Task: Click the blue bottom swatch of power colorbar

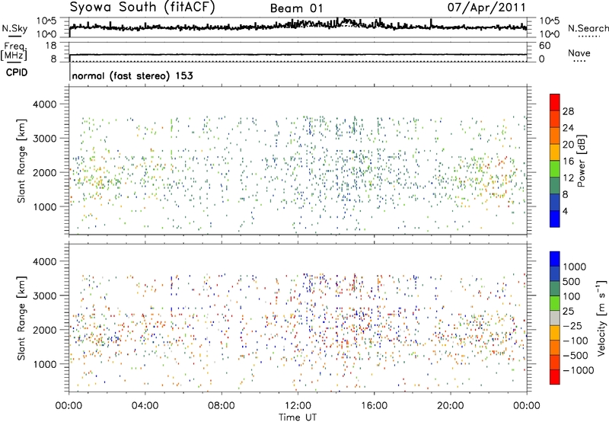Action: [555, 219]
